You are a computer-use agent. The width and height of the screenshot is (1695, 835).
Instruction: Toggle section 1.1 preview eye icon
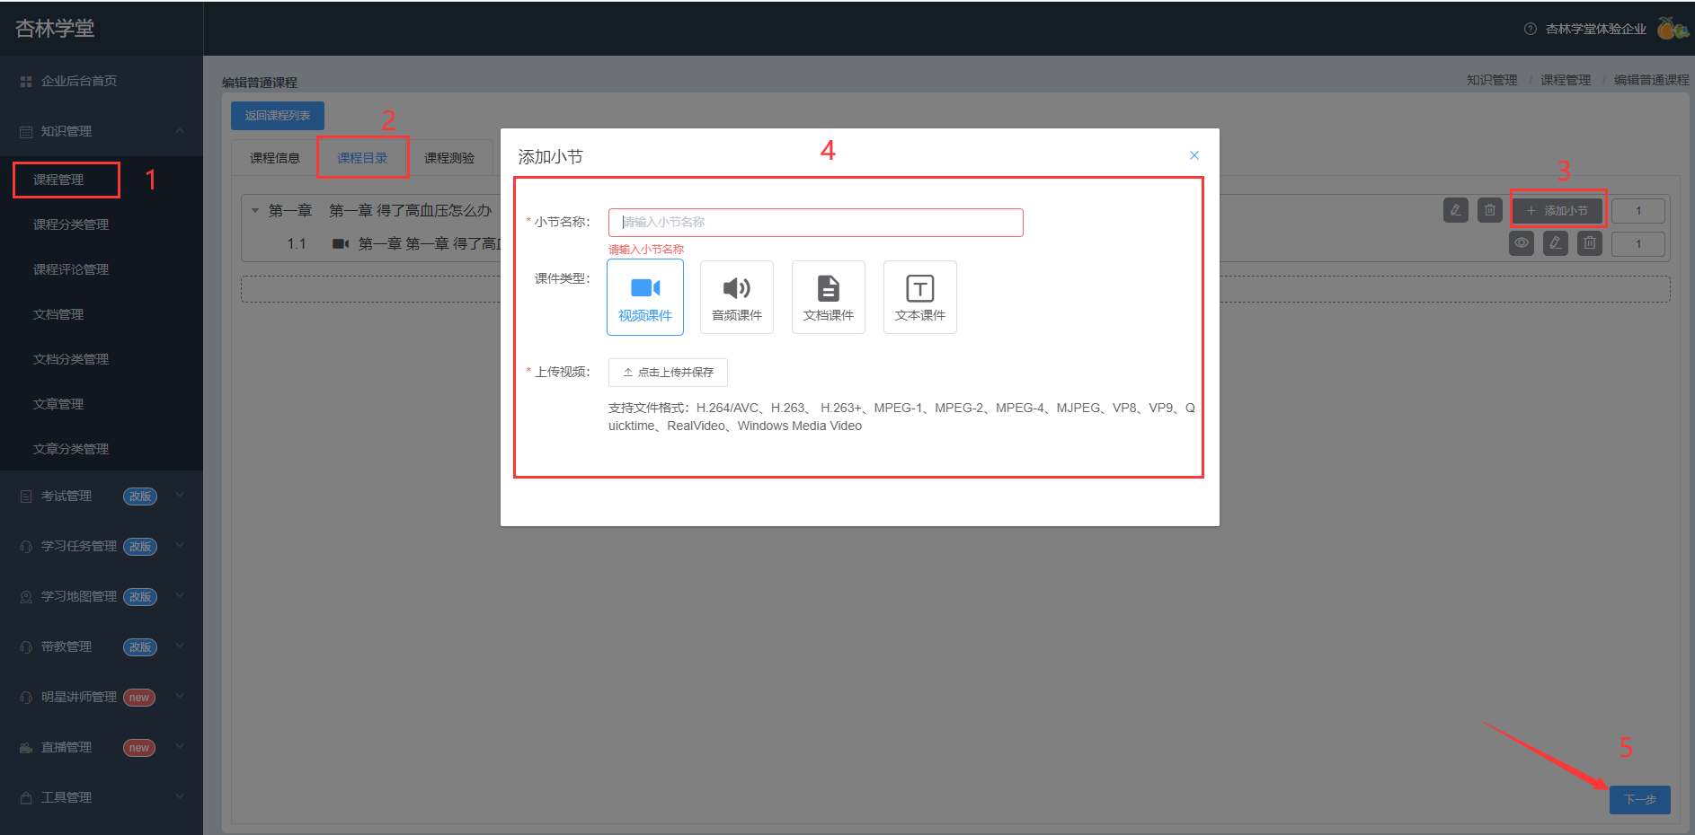(1522, 243)
